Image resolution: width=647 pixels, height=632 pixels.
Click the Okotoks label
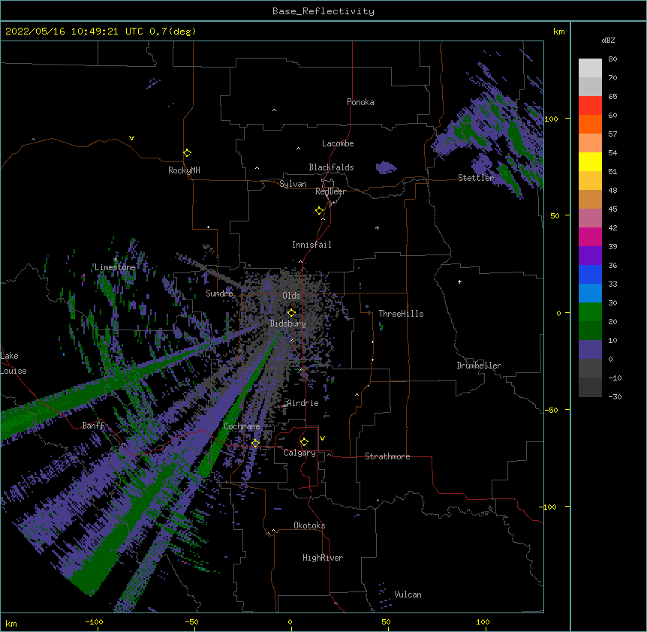pos(309,525)
